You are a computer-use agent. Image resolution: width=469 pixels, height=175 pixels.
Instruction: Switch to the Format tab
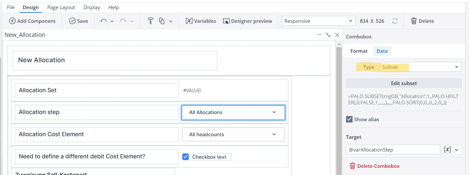(359, 51)
